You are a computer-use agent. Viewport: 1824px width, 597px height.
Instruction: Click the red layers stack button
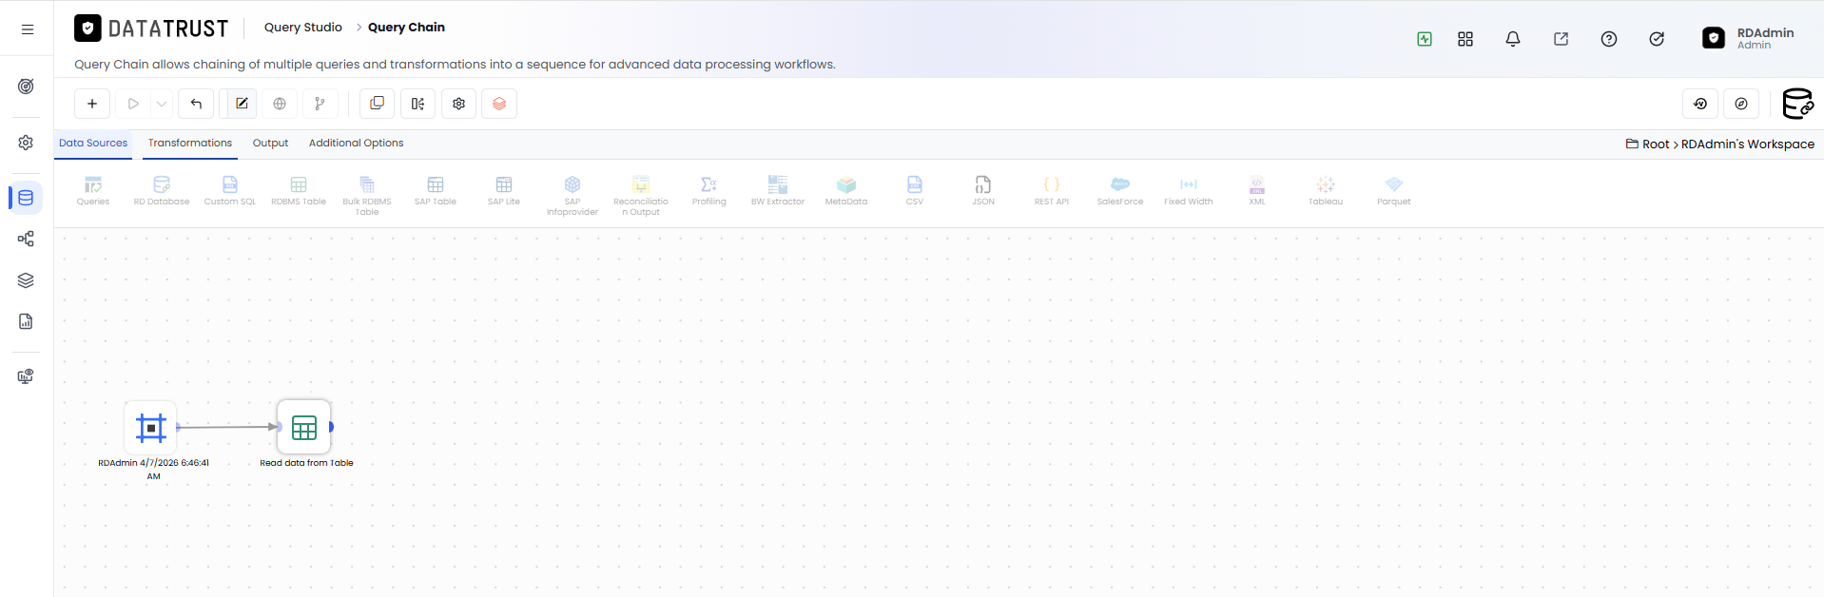(x=499, y=104)
